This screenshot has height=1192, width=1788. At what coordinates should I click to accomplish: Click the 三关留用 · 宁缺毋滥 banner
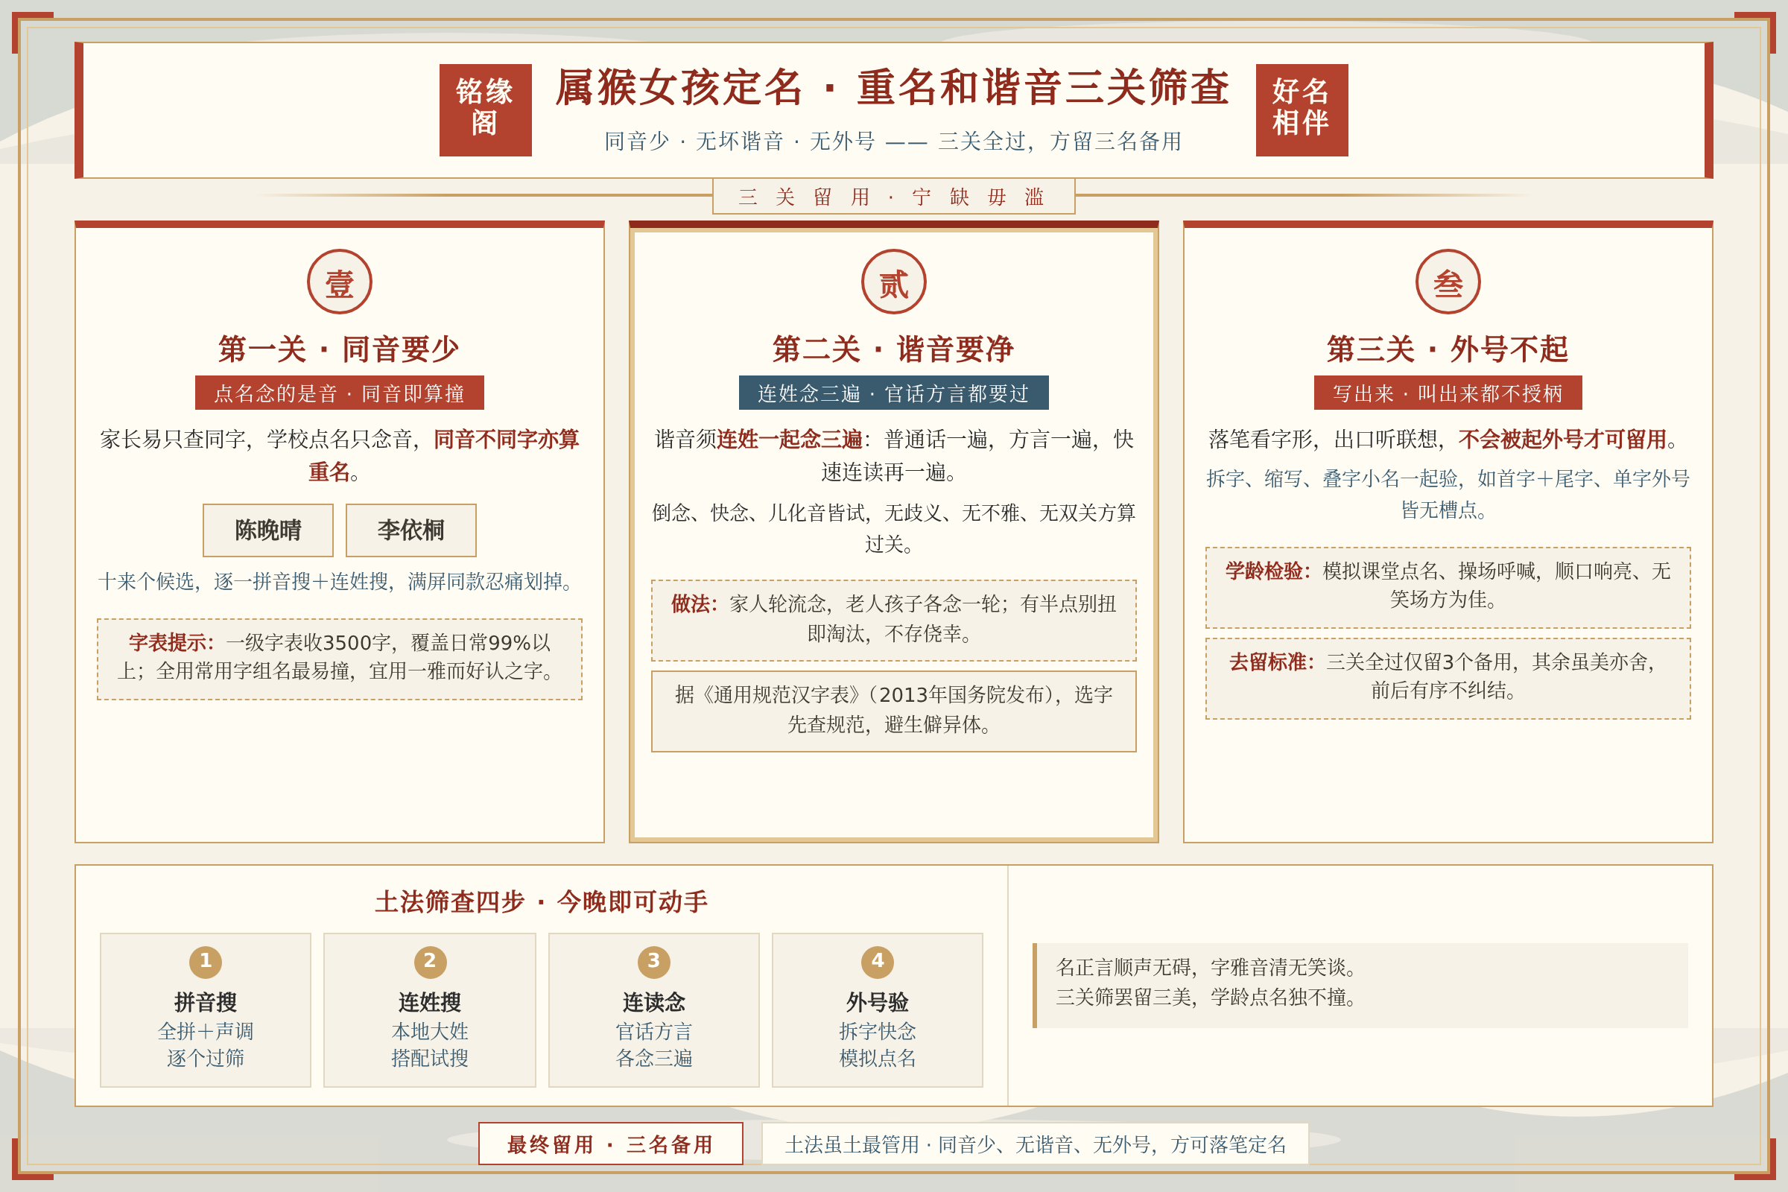point(893,197)
